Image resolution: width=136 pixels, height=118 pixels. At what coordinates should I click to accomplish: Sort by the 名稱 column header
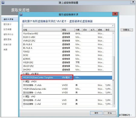(42, 30)
